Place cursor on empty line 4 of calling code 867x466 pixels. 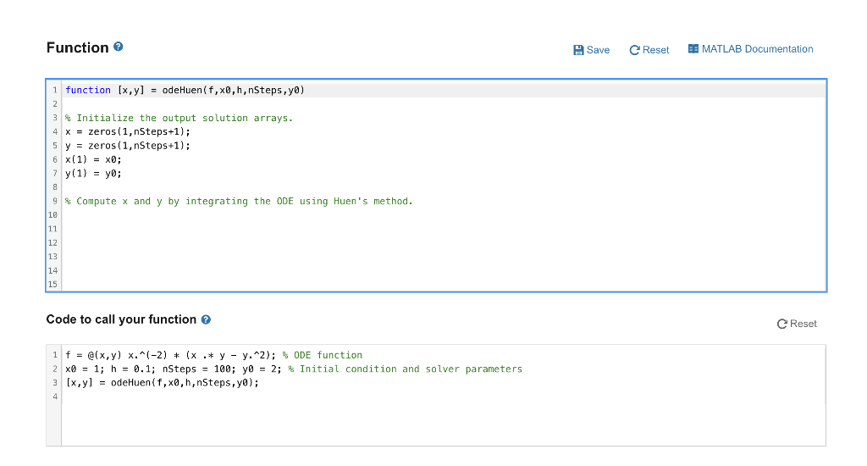pyautogui.click(x=444, y=397)
